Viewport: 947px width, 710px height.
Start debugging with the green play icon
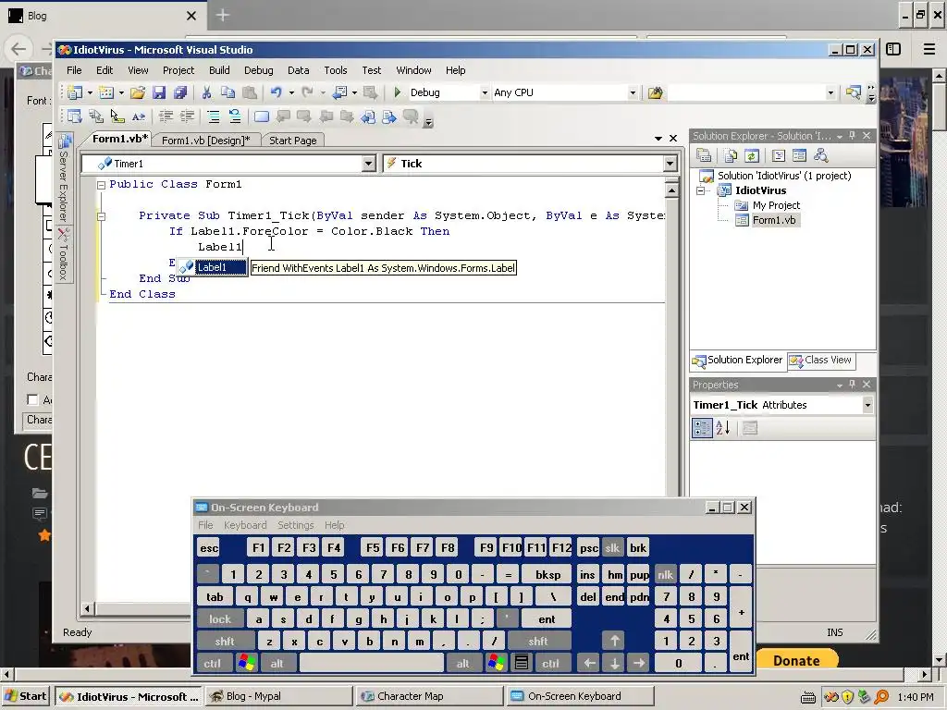point(398,92)
